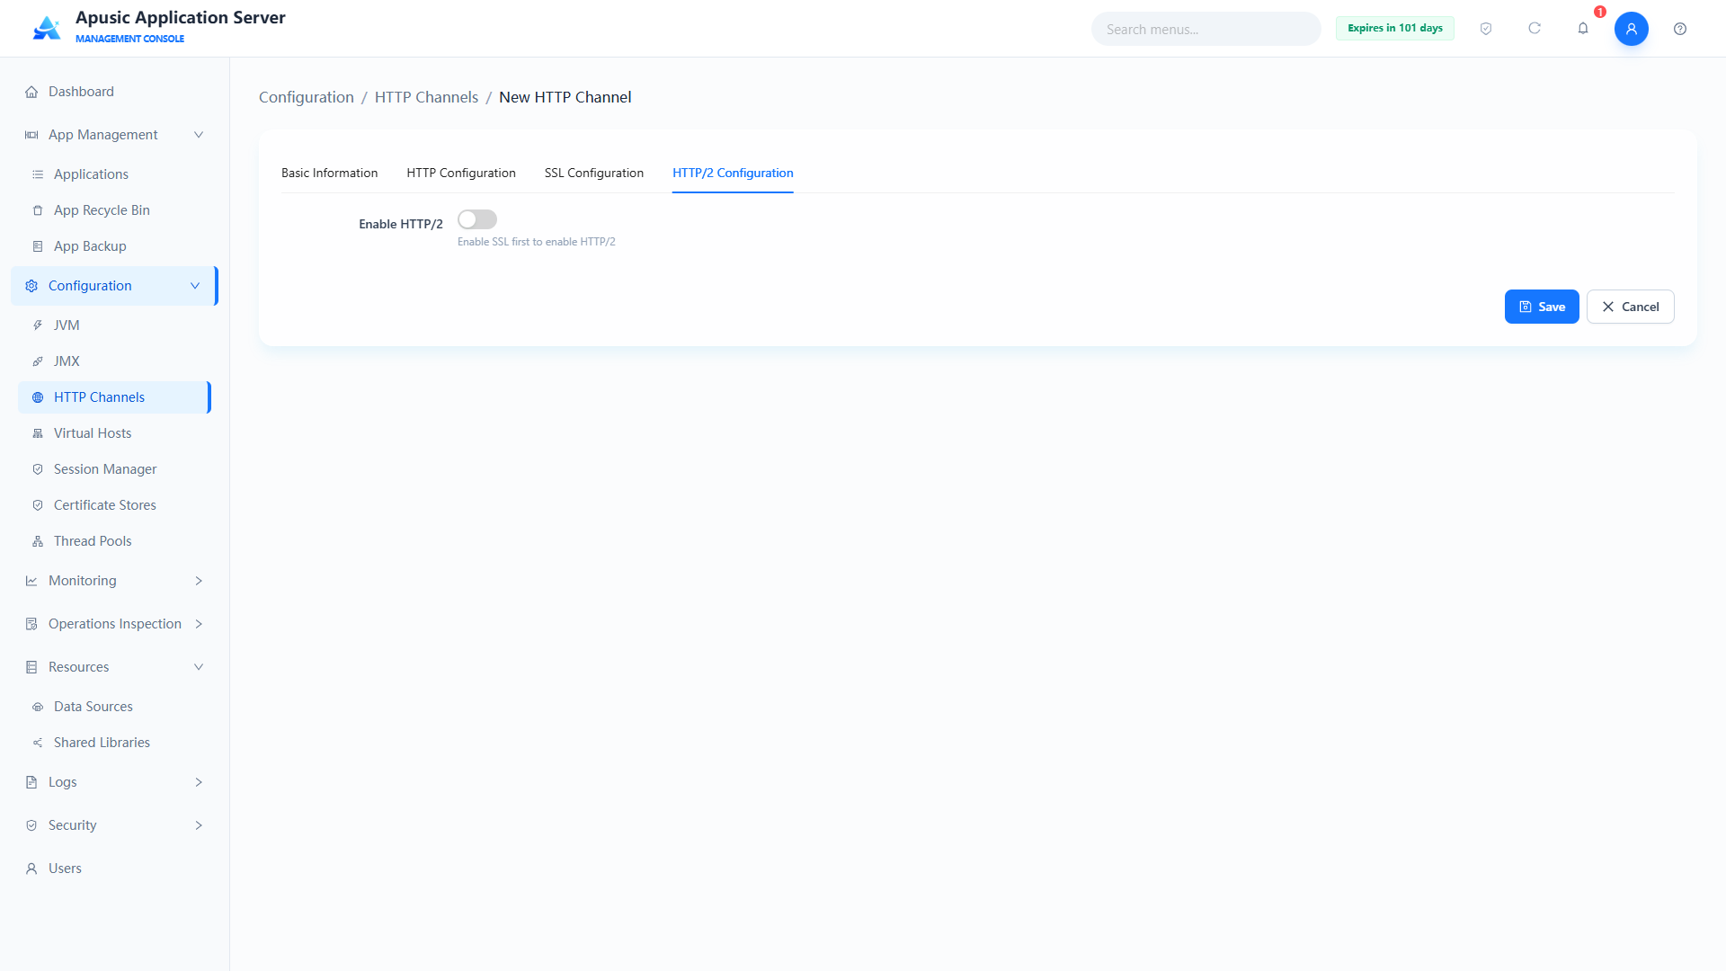The width and height of the screenshot is (1726, 971).
Task: Go to HTTP Channels breadcrumb
Action: tap(426, 97)
